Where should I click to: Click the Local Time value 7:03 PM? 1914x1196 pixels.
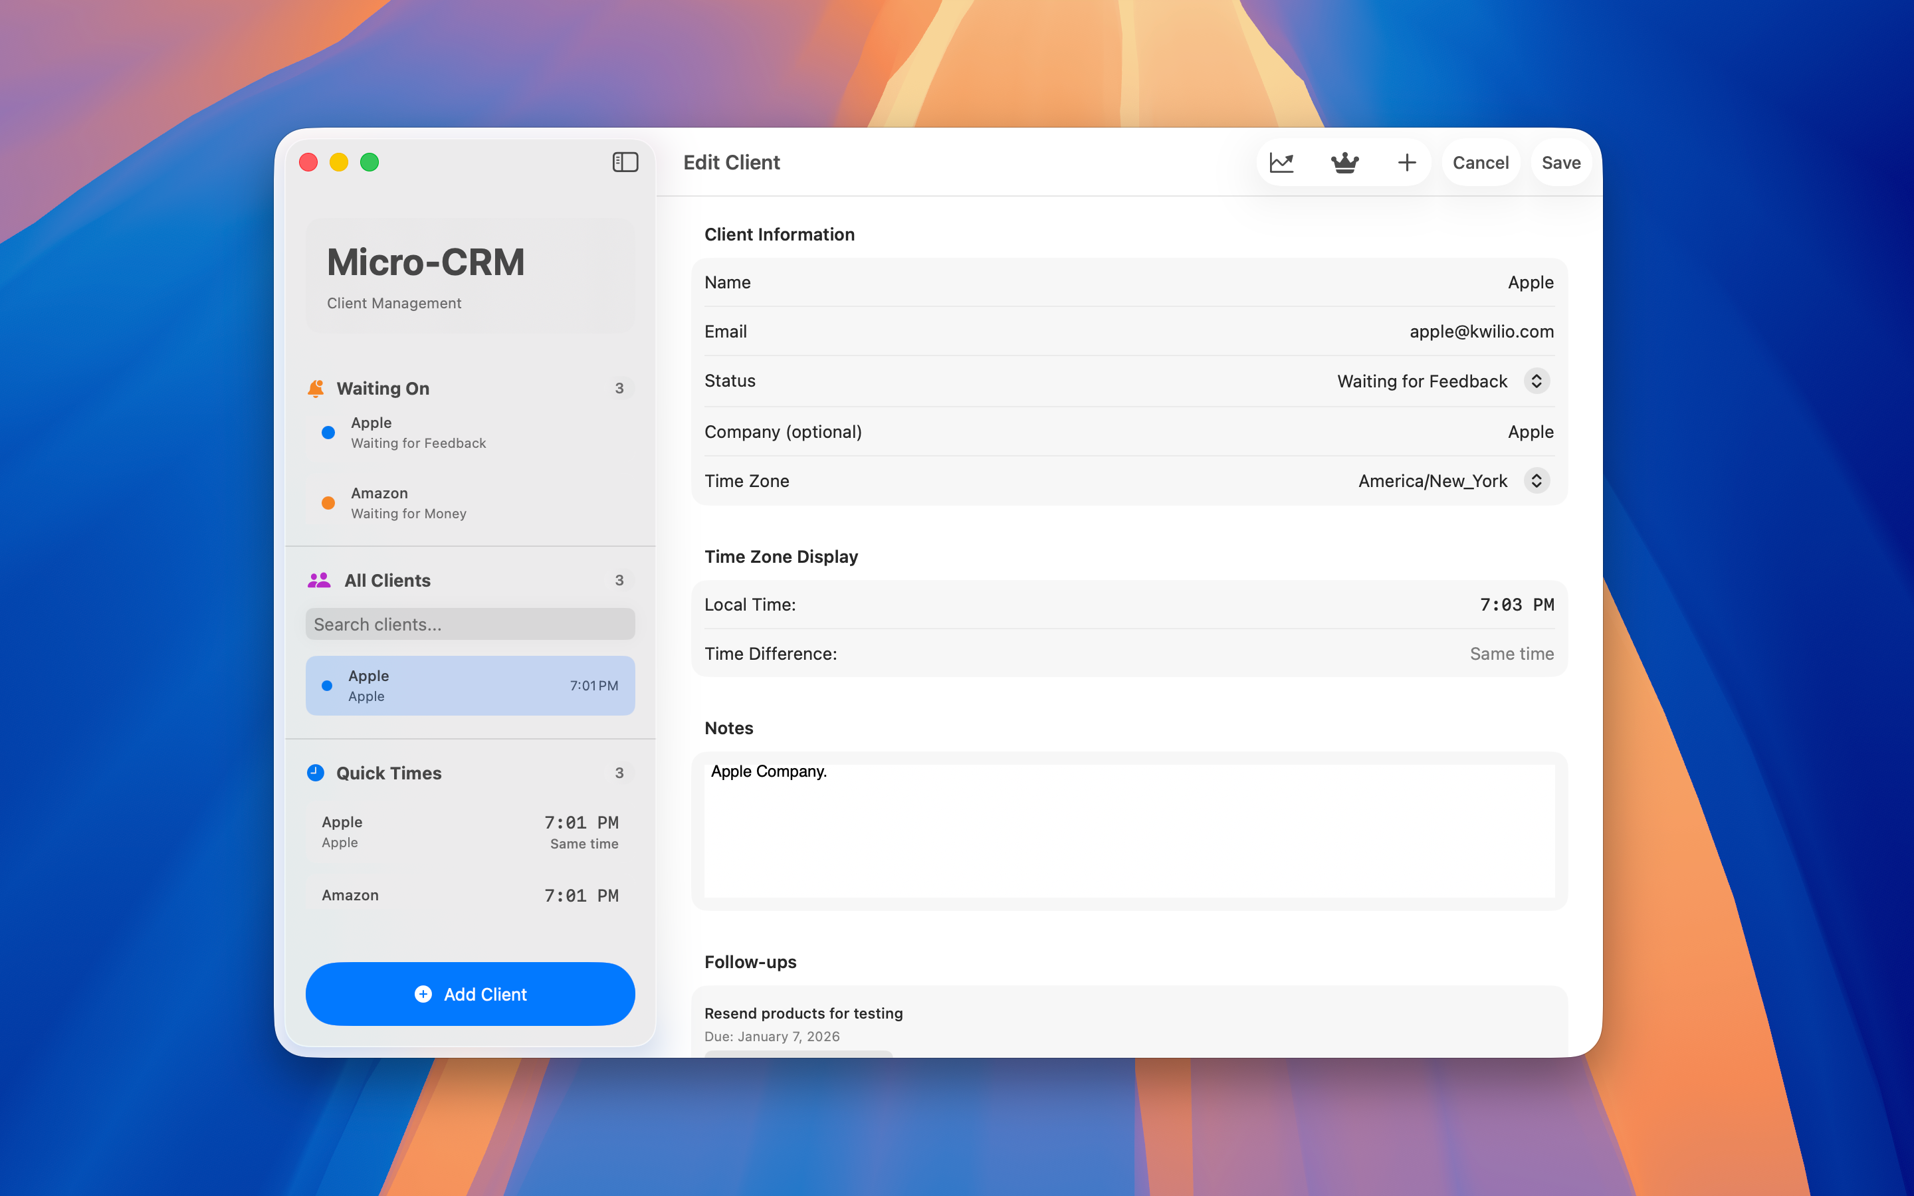[1517, 605]
